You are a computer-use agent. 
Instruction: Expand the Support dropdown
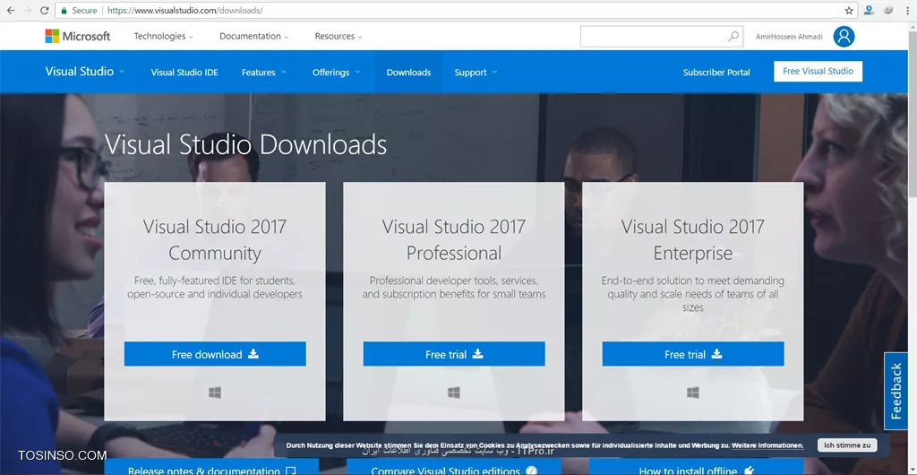(476, 73)
